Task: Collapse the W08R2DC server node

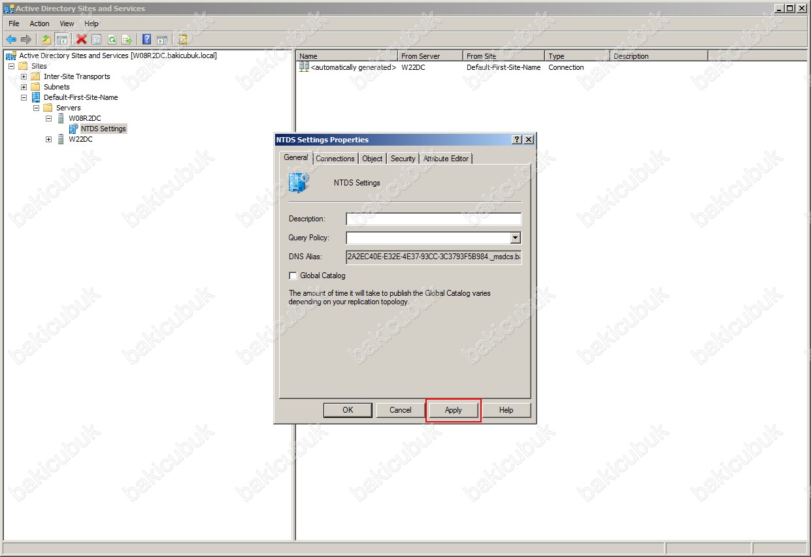Action: 48,118
